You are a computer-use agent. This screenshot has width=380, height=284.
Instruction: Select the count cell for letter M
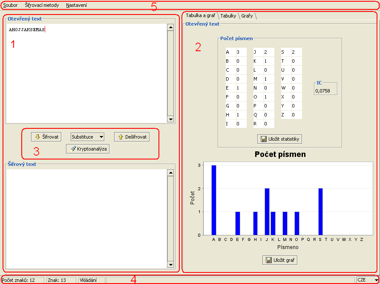pos(269,79)
